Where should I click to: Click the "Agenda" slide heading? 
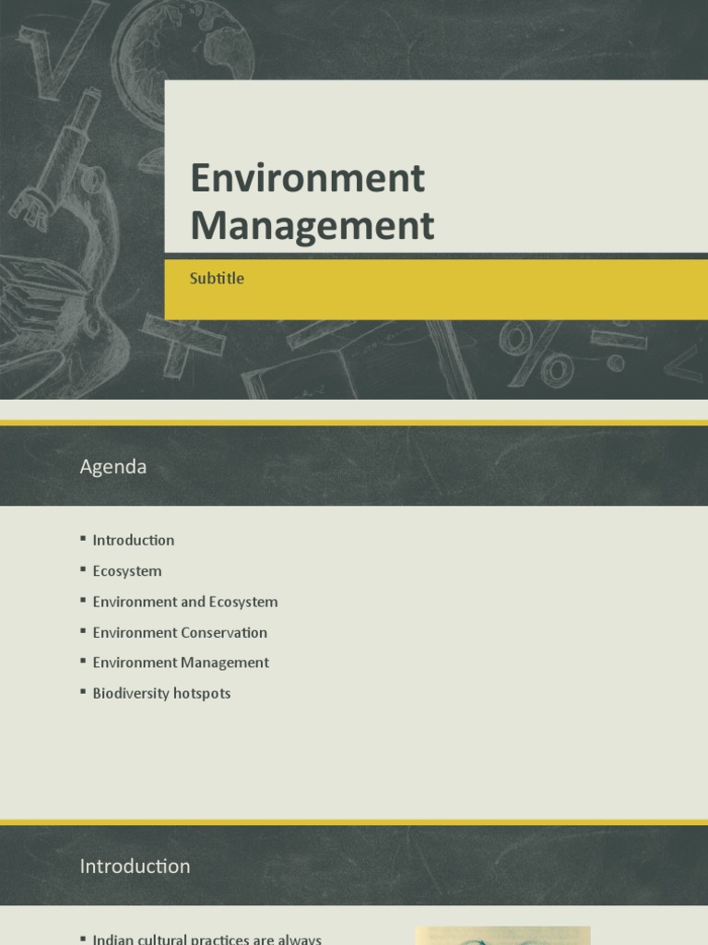pos(113,466)
